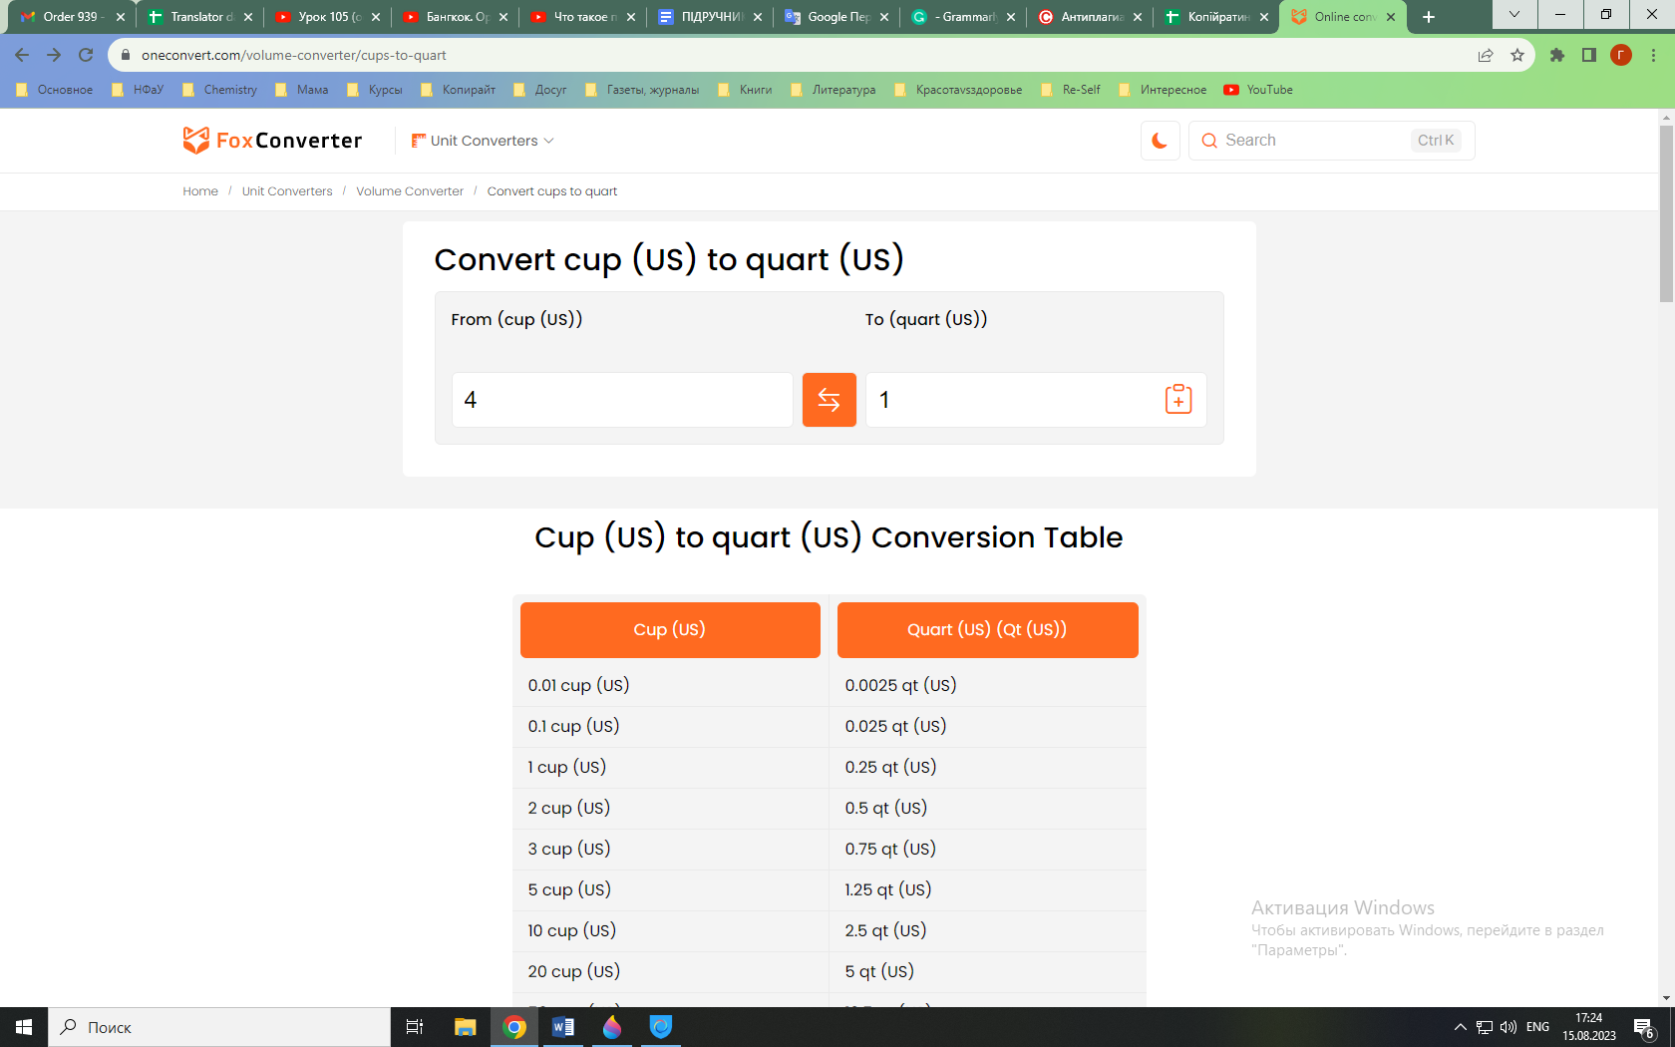
Task: Open Chrome tab search dropdown arrow
Action: 1513,15
